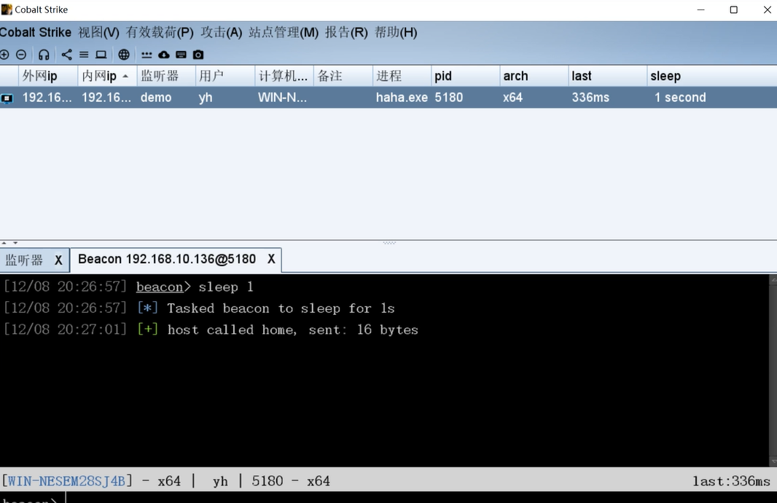Viewport: 777px width, 503px height.
Task: Open screenshots viewer camera icon
Action: (x=198, y=55)
